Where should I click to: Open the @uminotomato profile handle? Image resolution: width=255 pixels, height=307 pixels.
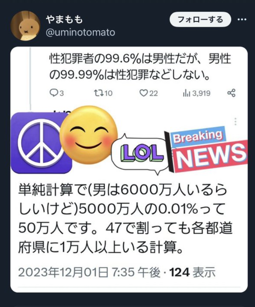[80, 32]
